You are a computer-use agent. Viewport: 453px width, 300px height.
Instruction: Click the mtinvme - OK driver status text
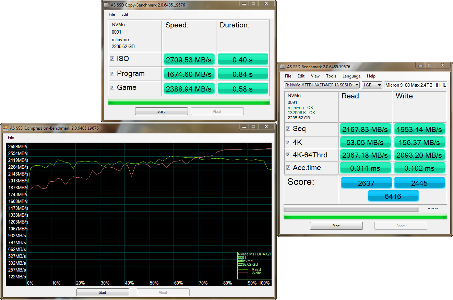(x=300, y=108)
